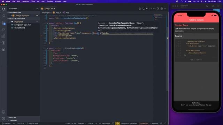The image size is (223, 125).
Task: Click the screenshot icon in simulator toolbar
Action: [x=213, y=6]
